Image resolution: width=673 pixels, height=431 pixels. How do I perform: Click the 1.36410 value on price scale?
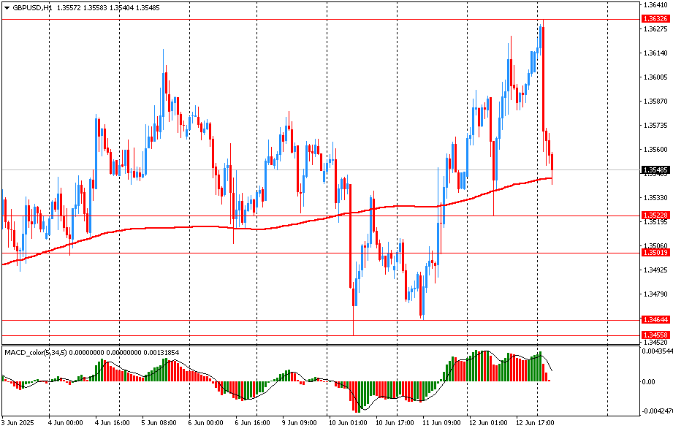pyautogui.click(x=655, y=5)
